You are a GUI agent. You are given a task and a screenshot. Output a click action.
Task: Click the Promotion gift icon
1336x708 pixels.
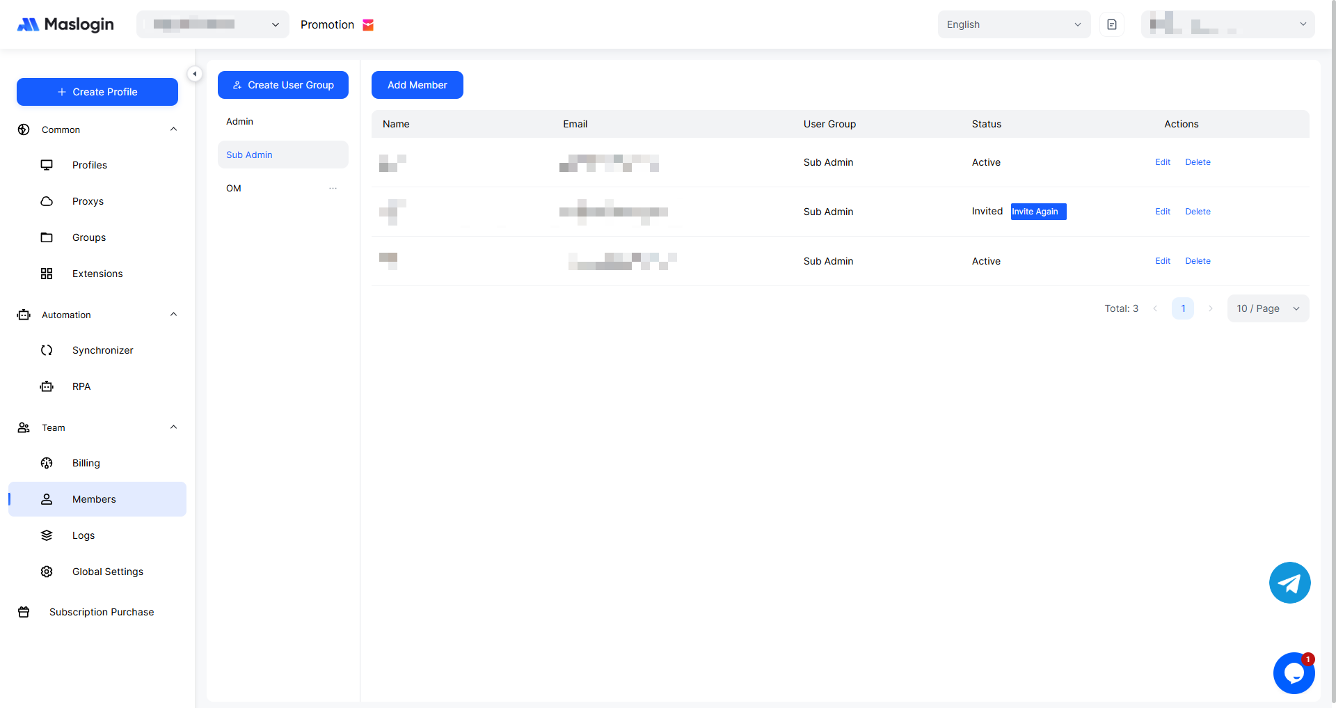point(368,25)
